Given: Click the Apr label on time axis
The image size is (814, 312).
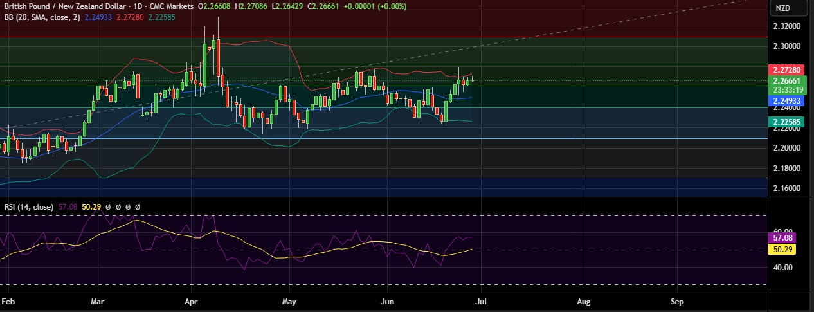Looking at the screenshot, I should pos(191,301).
